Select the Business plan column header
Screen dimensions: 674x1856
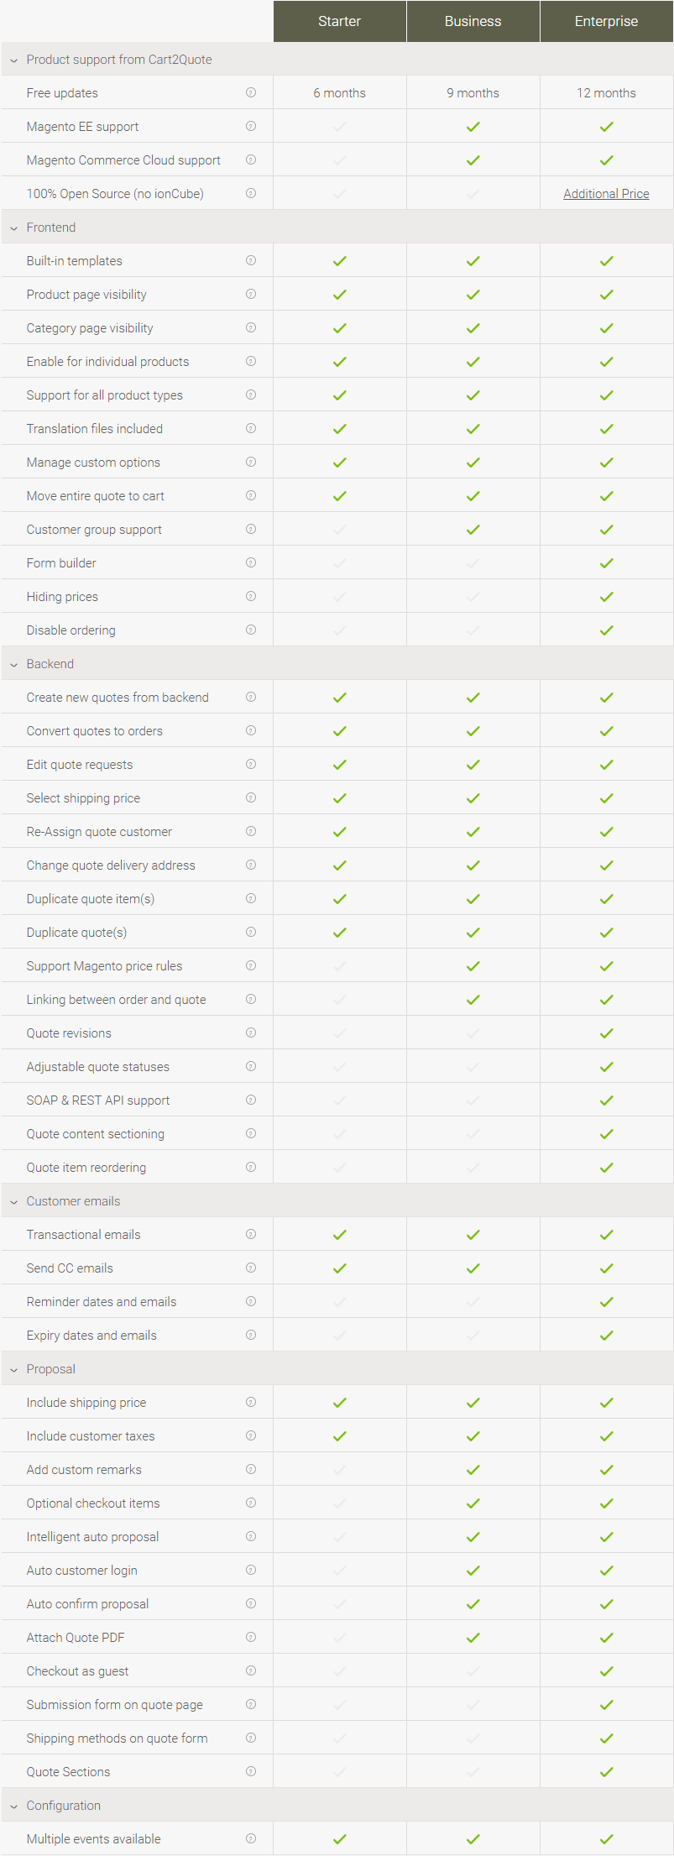(x=473, y=21)
